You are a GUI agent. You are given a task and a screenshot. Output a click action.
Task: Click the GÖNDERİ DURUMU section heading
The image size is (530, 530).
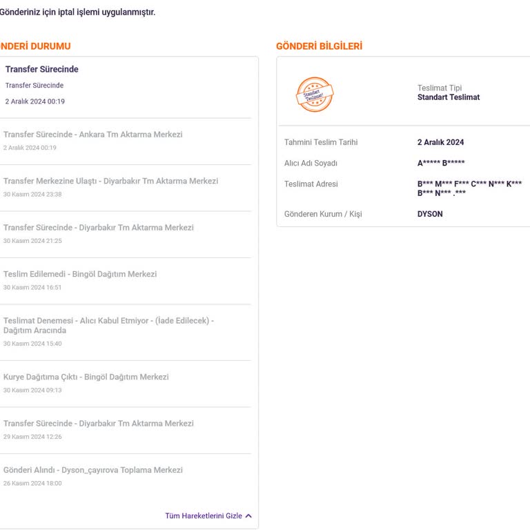(35, 46)
